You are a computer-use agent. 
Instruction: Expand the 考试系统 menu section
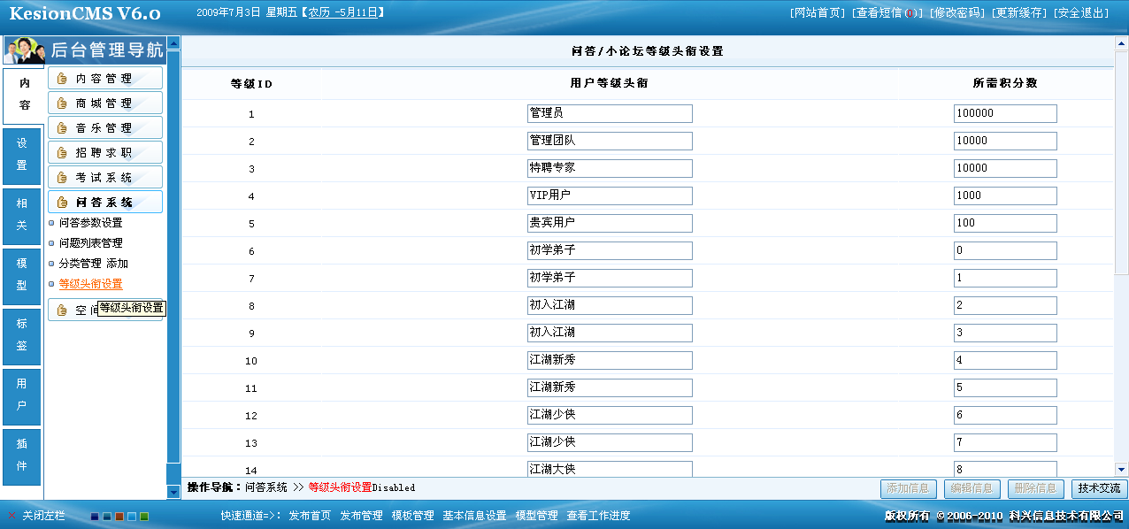(106, 176)
